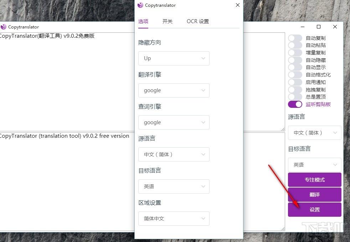Toggle the 拖拽复制 switch
The height and width of the screenshot is (242, 350).
click(295, 90)
